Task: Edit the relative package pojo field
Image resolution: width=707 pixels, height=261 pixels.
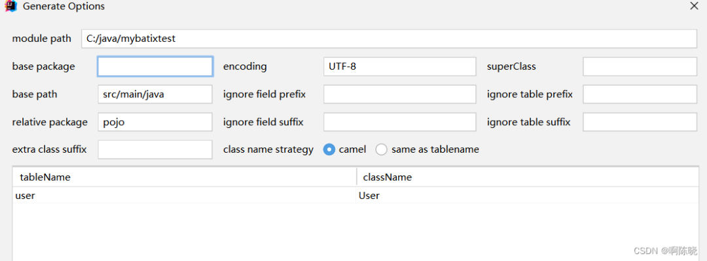Action: (155, 122)
